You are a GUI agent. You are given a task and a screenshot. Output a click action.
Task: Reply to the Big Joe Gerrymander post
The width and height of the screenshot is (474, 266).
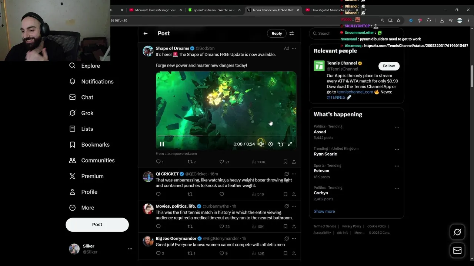[x=160, y=253]
